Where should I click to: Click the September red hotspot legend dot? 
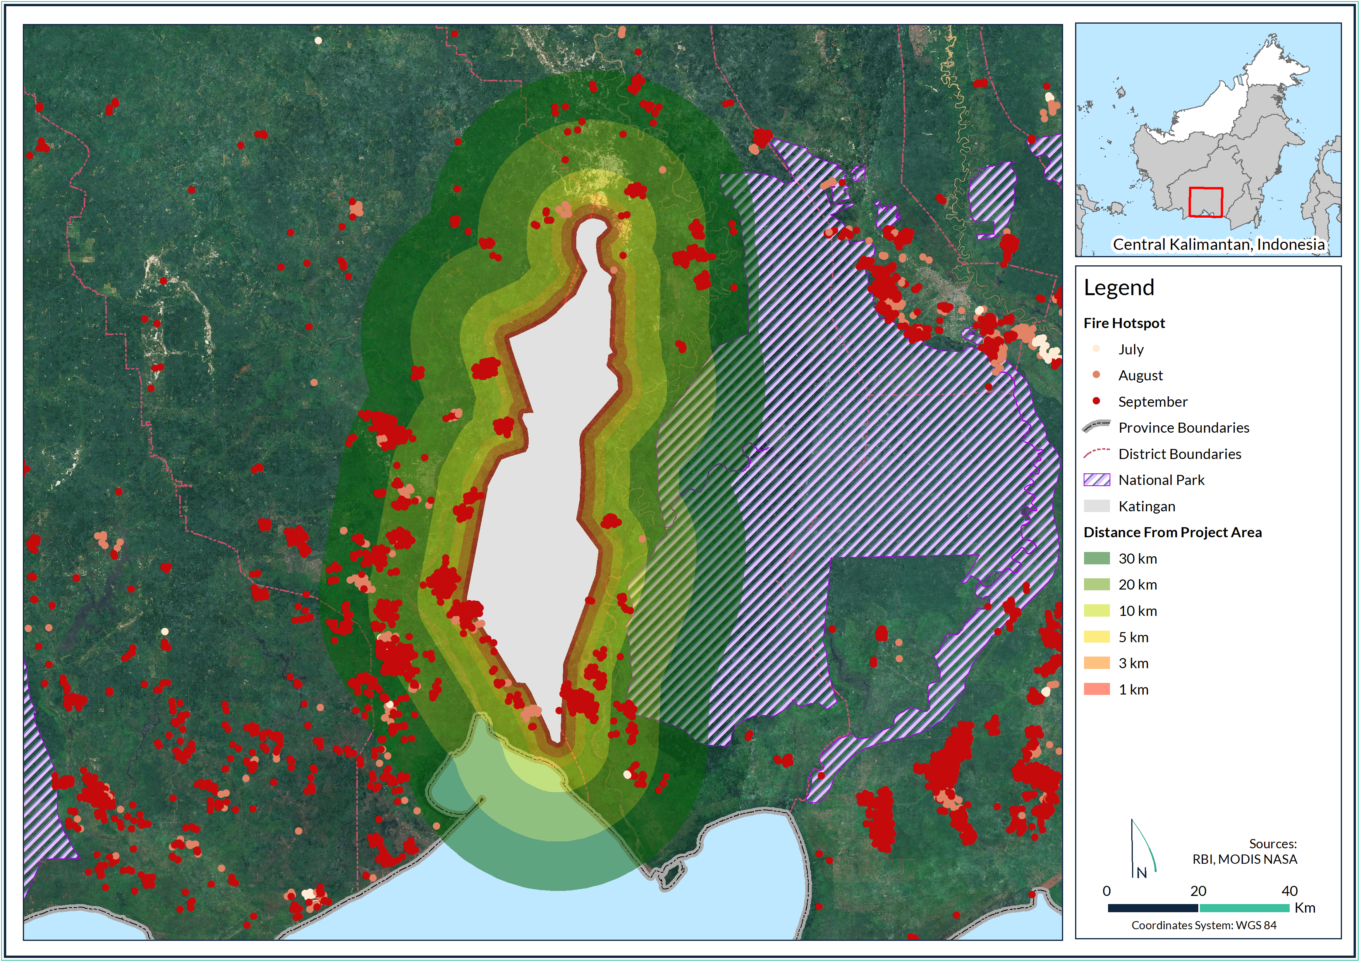pyautogui.click(x=1096, y=401)
